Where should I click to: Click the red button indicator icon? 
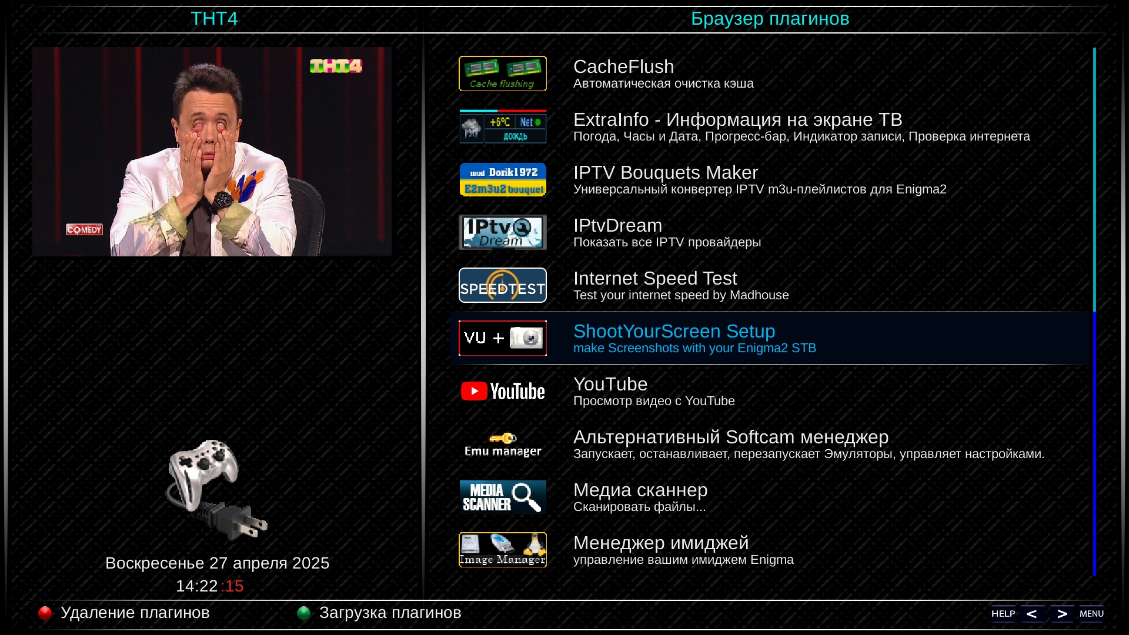[45, 613]
